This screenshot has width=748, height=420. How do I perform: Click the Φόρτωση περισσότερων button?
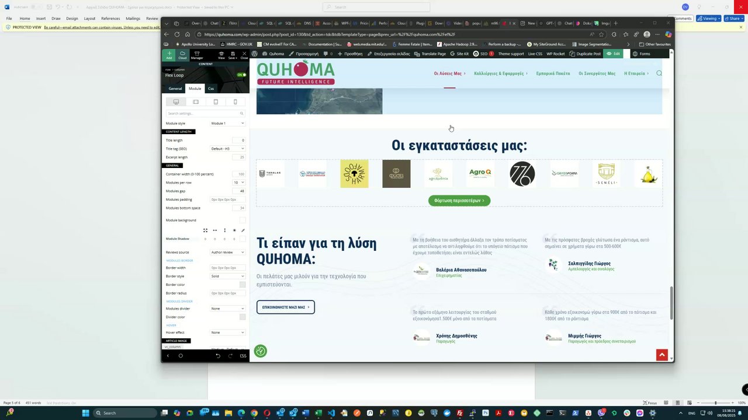coord(459,201)
